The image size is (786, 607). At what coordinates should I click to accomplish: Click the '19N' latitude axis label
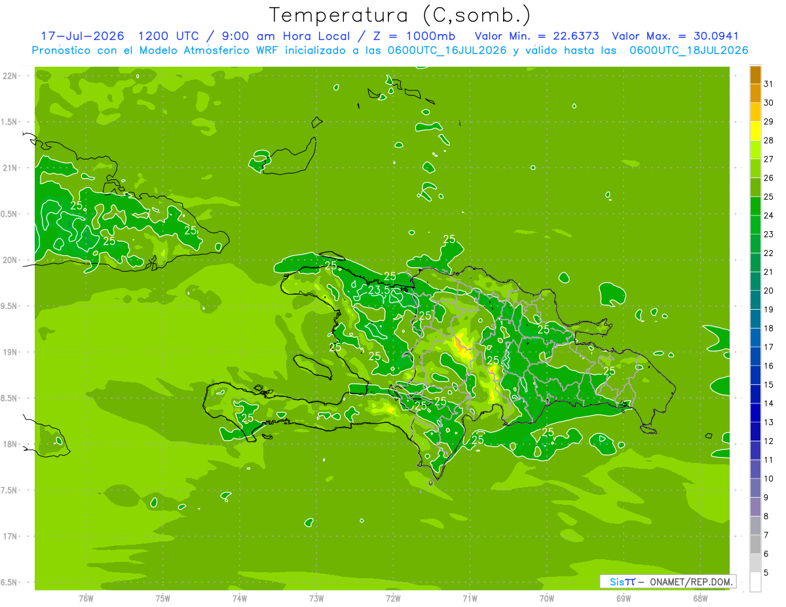coord(9,352)
